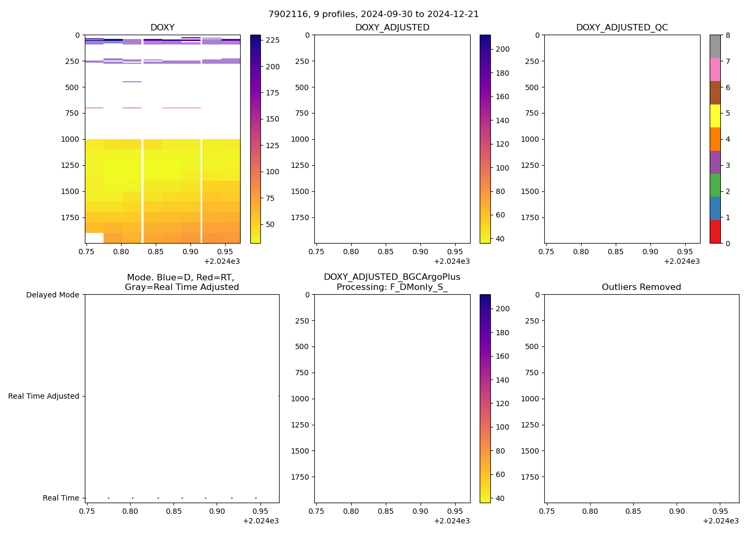Screen dimensions: 747x533
Task: Click the green segment of the QC colorbar
Action: [714, 185]
